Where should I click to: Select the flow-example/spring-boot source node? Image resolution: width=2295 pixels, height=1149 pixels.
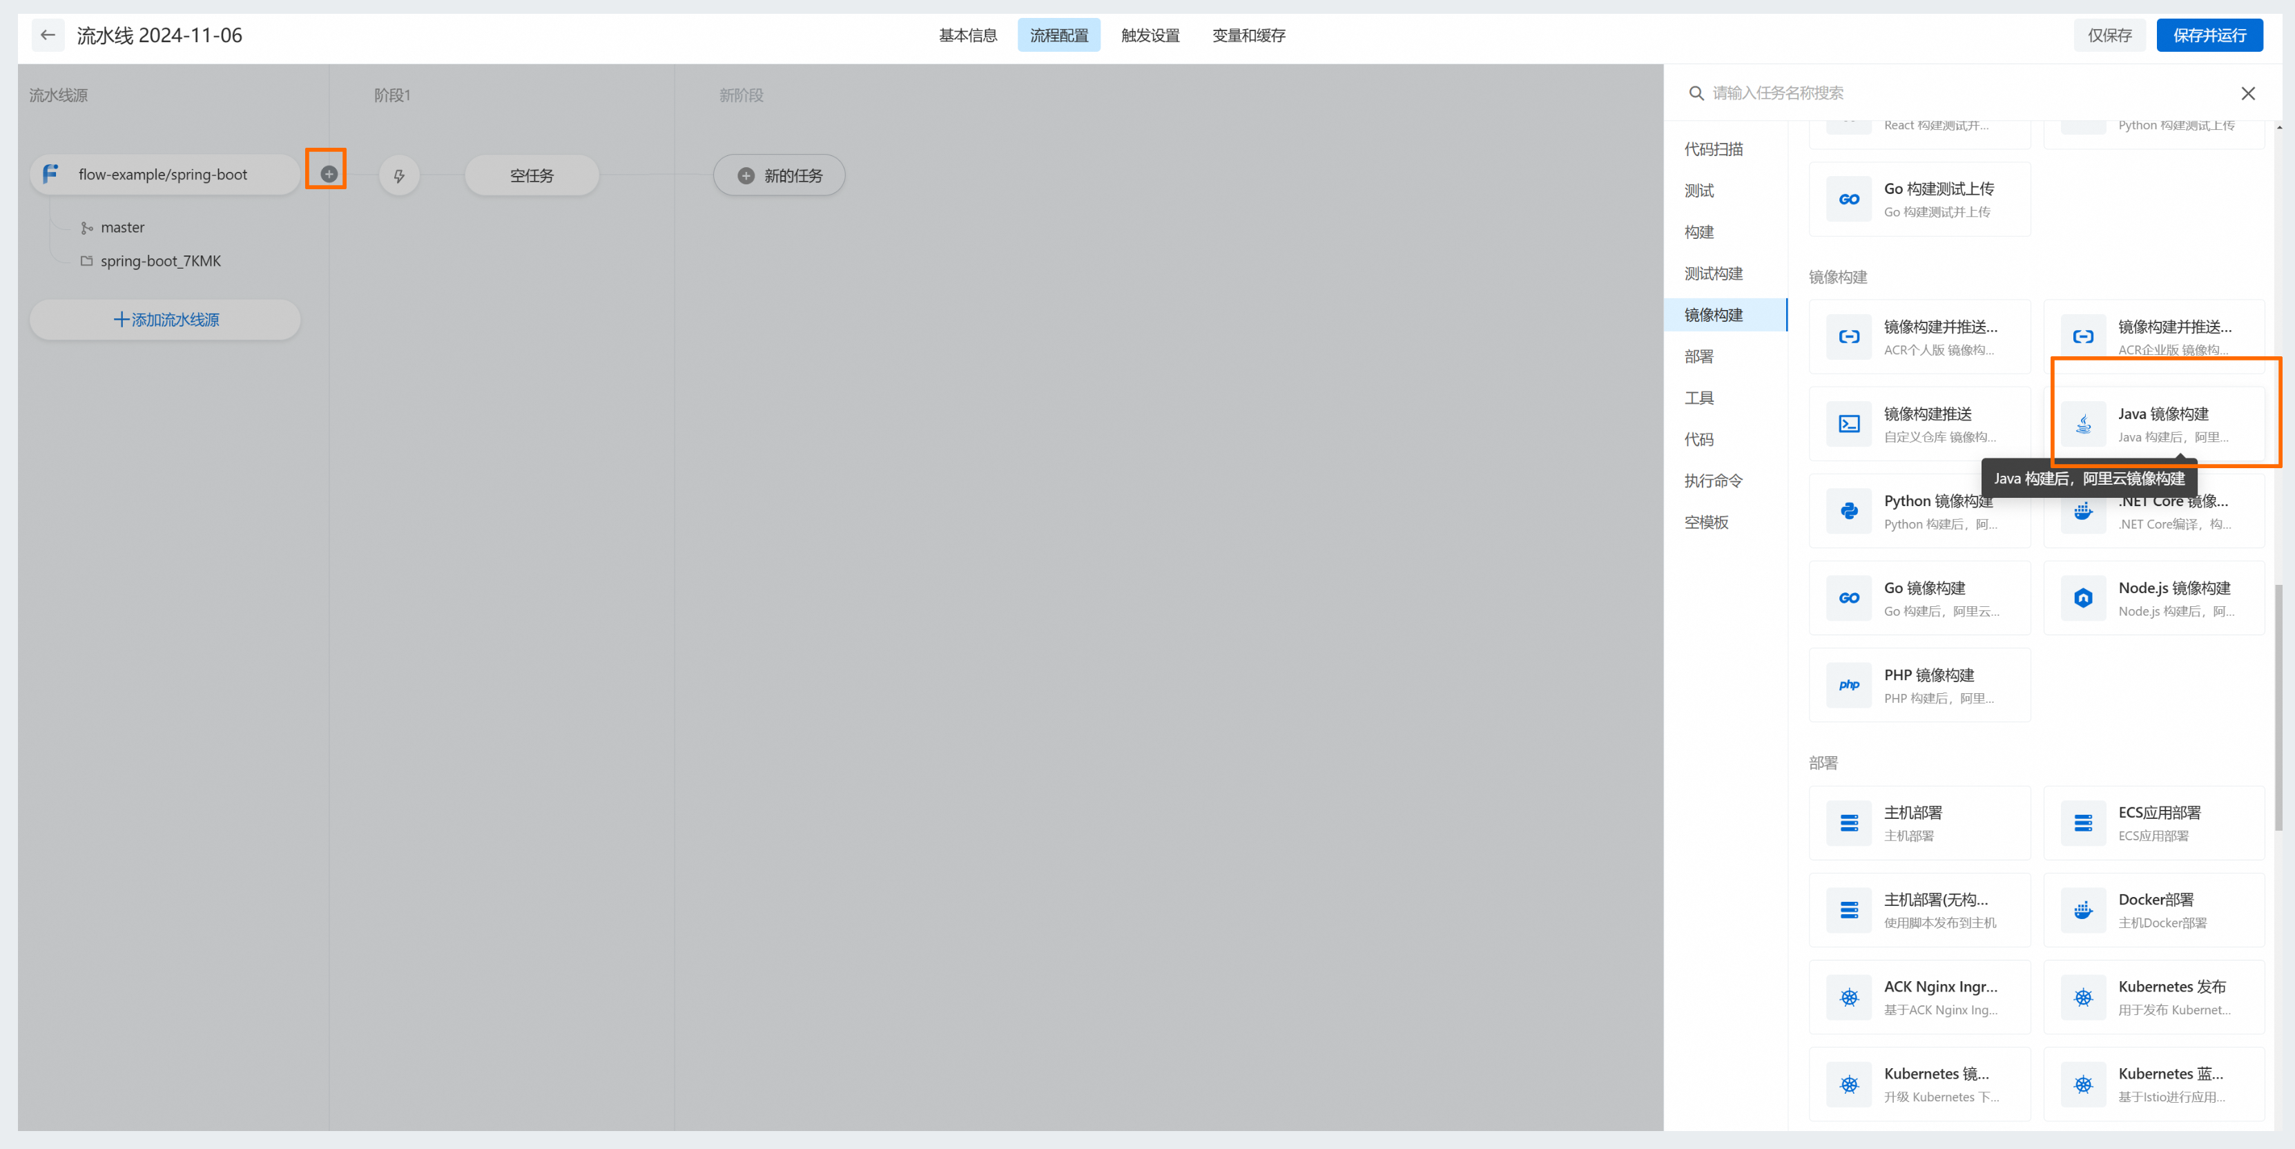tap(165, 175)
